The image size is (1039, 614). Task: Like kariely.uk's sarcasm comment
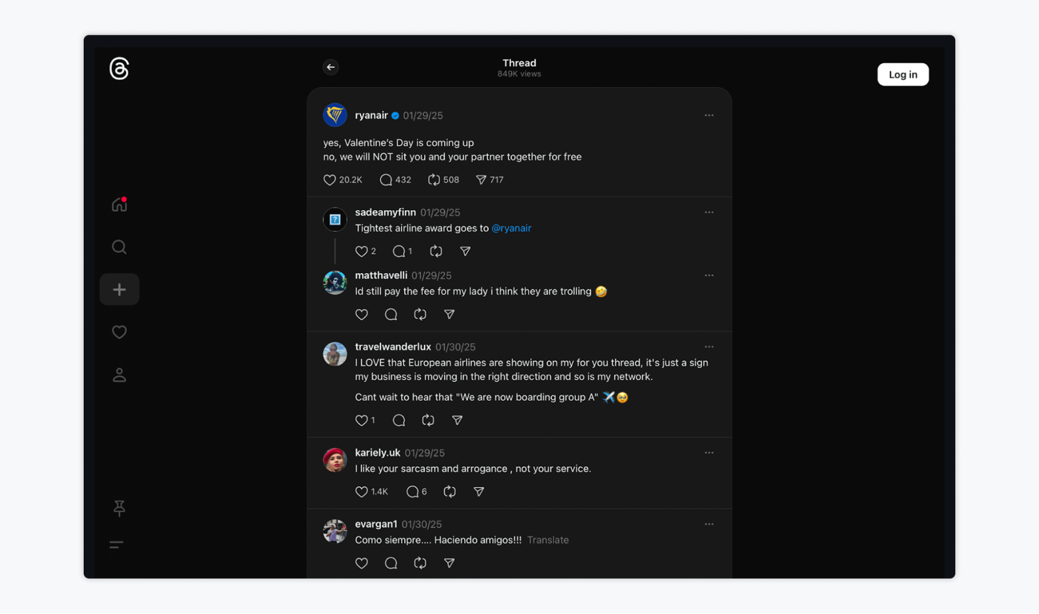[361, 491]
